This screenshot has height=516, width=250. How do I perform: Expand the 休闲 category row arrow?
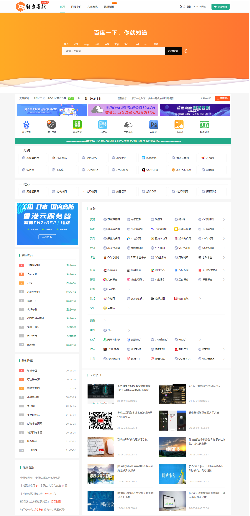(224, 349)
